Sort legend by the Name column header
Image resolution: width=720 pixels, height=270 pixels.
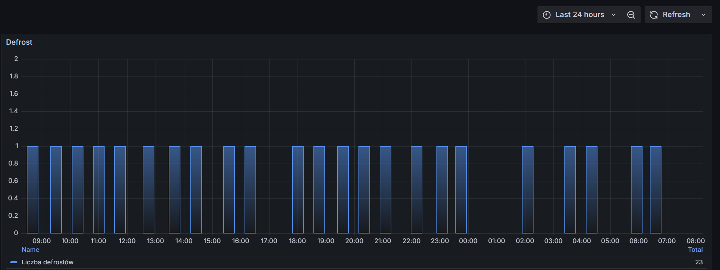pyautogui.click(x=30, y=250)
